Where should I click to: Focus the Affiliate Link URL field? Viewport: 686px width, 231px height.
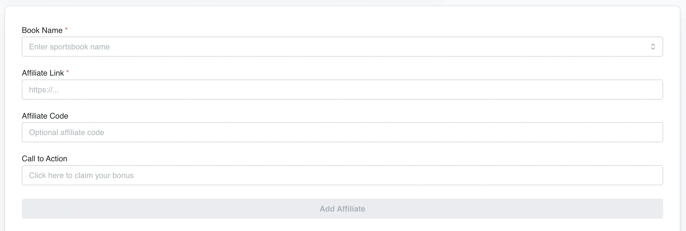[342, 90]
